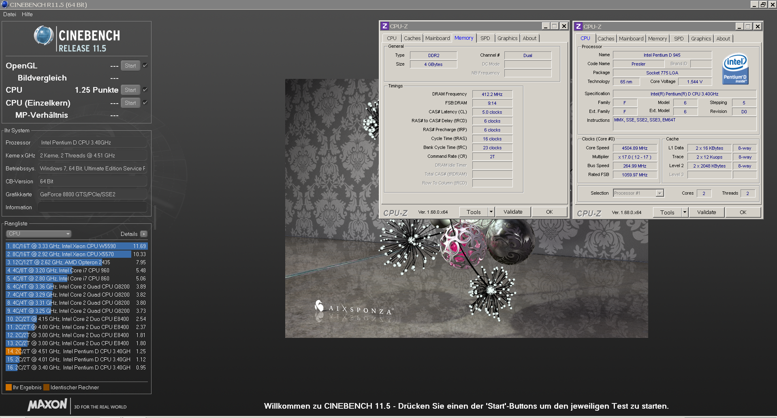This screenshot has width=777, height=418.
Task: Switch to About tab in Memory CPU-Z window
Action: pyautogui.click(x=529, y=38)
